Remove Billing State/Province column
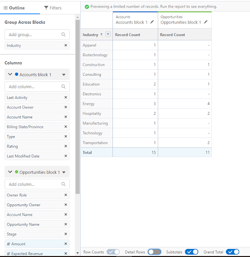 pyautogui.click(x=66, y=126)
